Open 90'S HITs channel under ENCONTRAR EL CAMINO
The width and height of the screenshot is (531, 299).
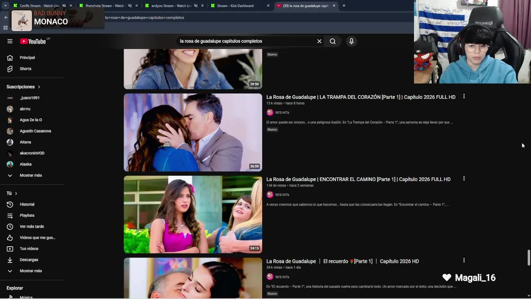click(282, 195)
